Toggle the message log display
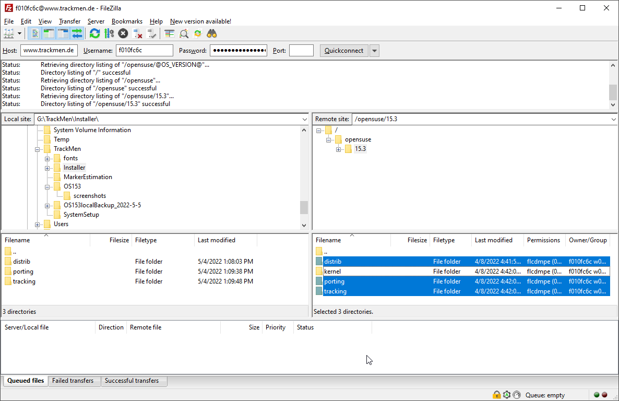The width and height of the screenshot is (619, 401). (34, 32)
